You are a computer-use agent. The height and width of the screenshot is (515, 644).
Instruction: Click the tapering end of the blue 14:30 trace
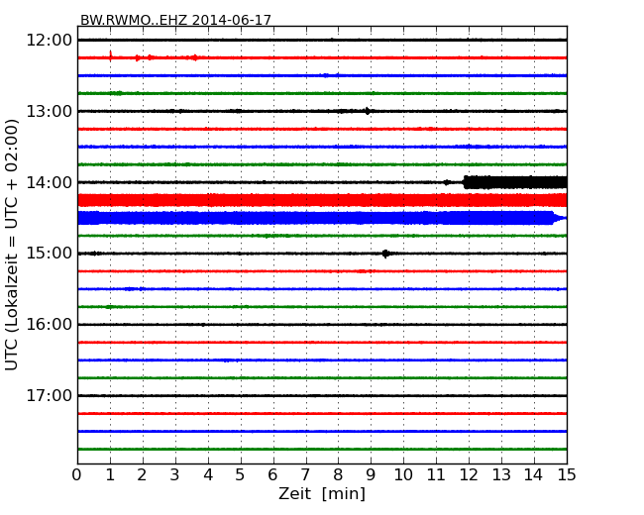pos(560,218)
